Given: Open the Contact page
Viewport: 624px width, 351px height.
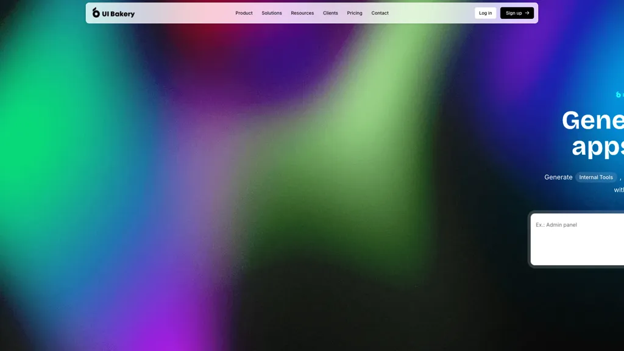Looking at the screenshot, I should coord(380,13).
